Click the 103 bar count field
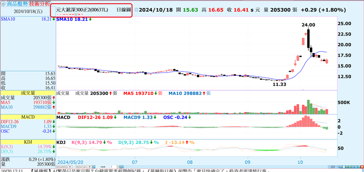This screenshot has height=172, width=364. click(x=333, y=167)
